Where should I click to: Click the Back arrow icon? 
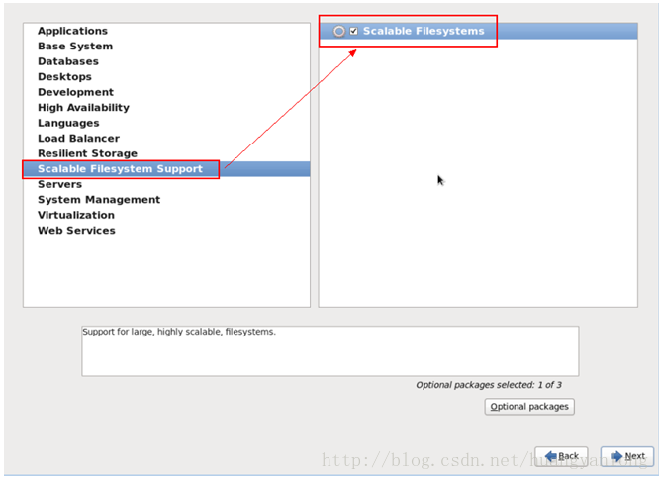tap(550, 456)
